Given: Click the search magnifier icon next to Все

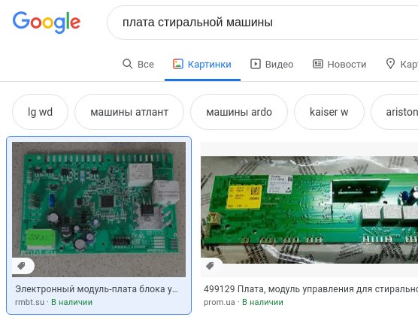Looking at the screenshot, I should tap(127, 64).
